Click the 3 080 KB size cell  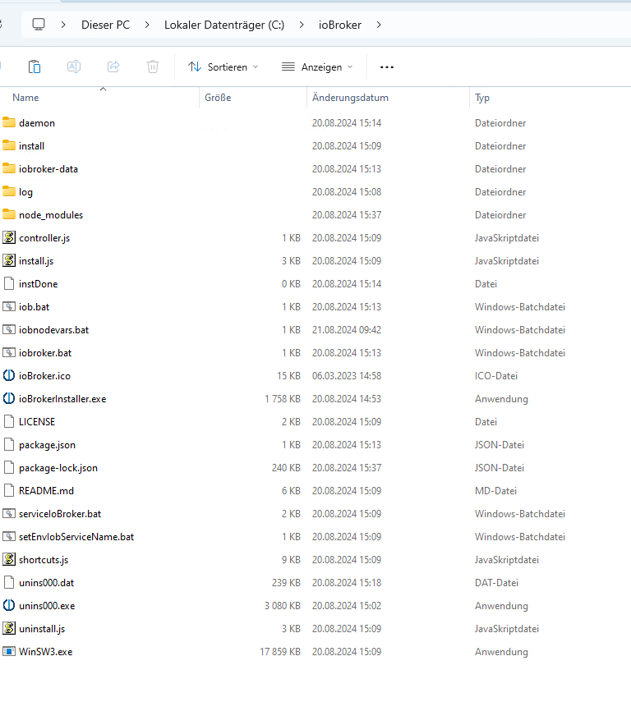(x=283, y=605)
